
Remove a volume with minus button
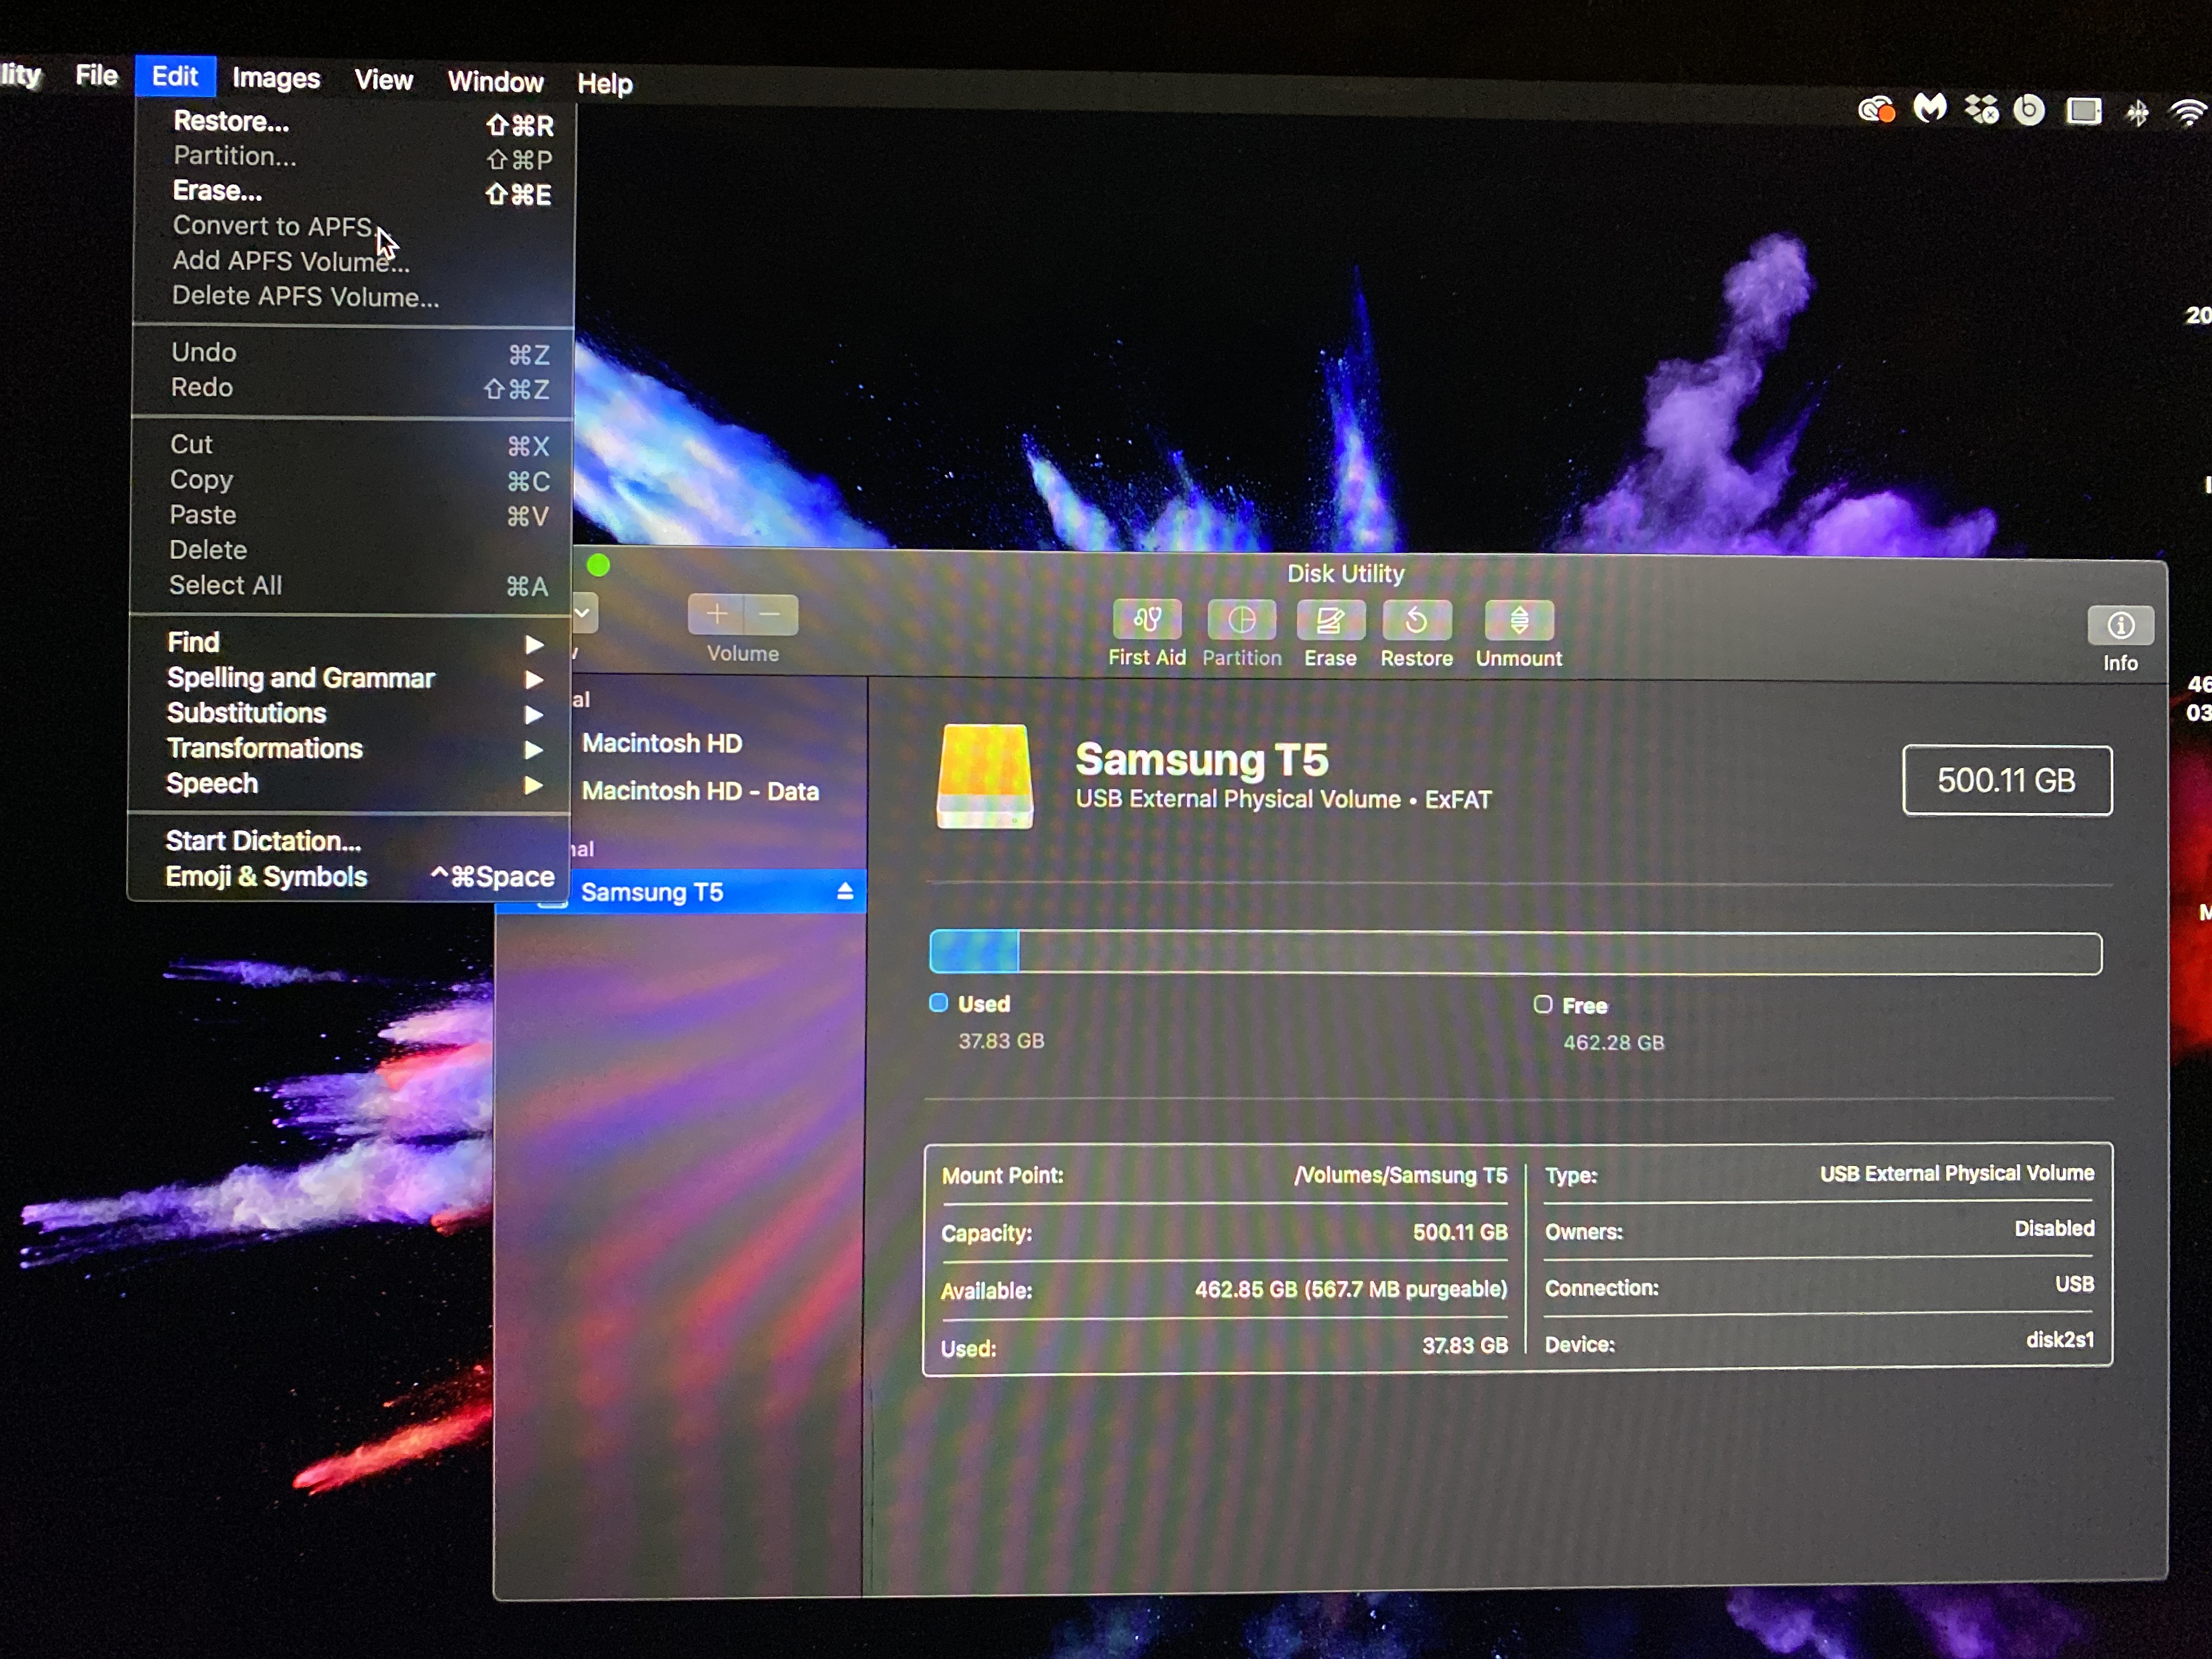[x=771, y=614]
